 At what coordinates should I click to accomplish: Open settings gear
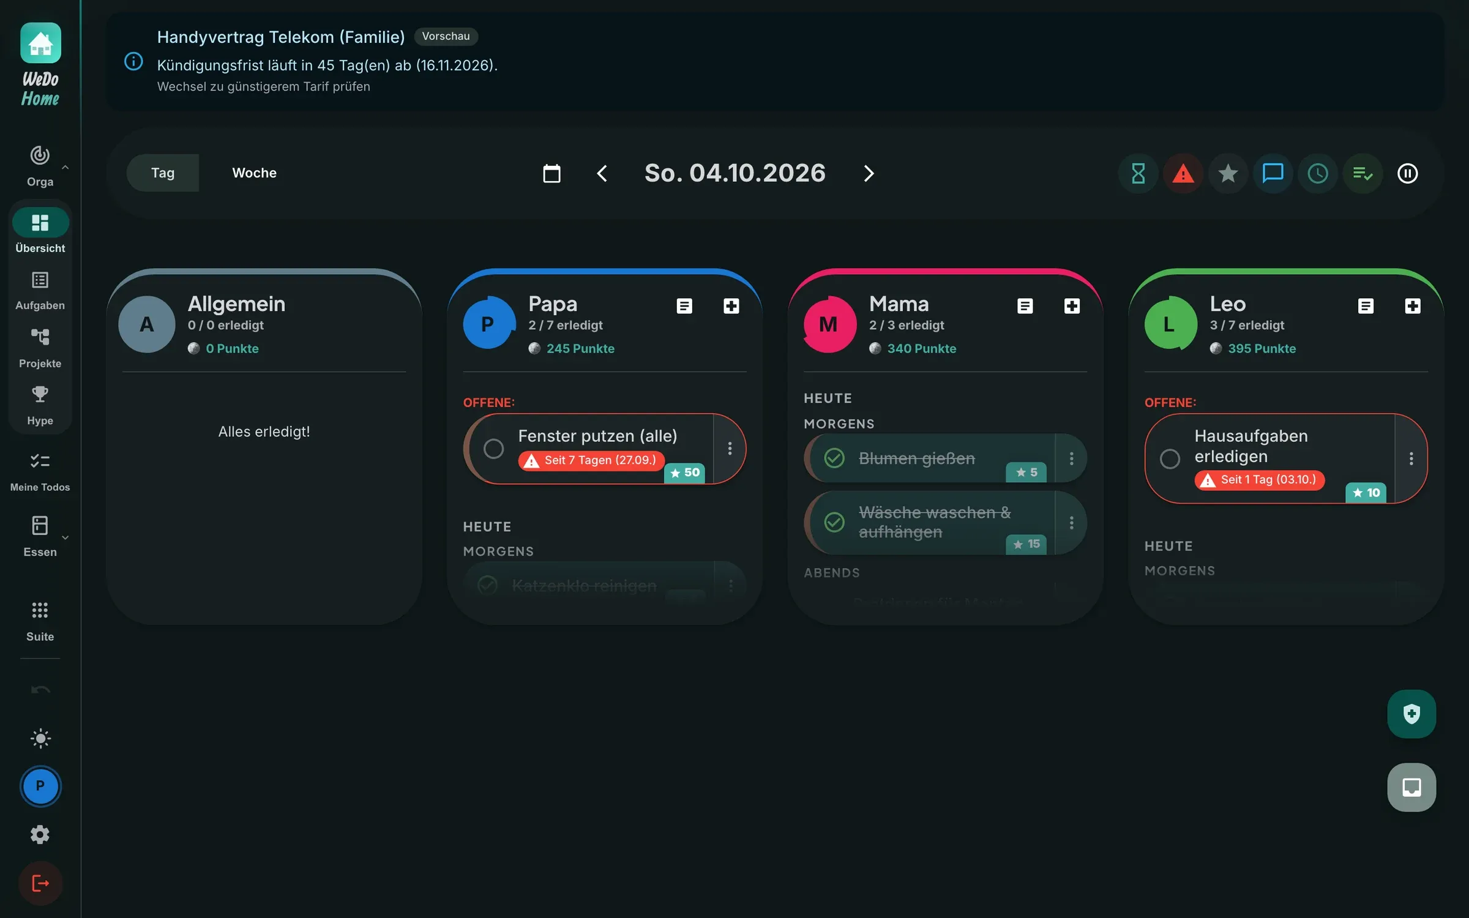tap(40, 834)
